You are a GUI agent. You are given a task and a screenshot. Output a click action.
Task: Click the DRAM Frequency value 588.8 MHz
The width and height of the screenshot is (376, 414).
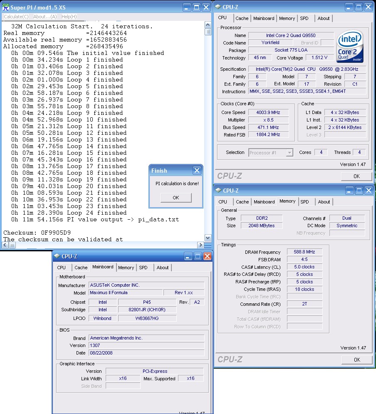pos(304,252)
